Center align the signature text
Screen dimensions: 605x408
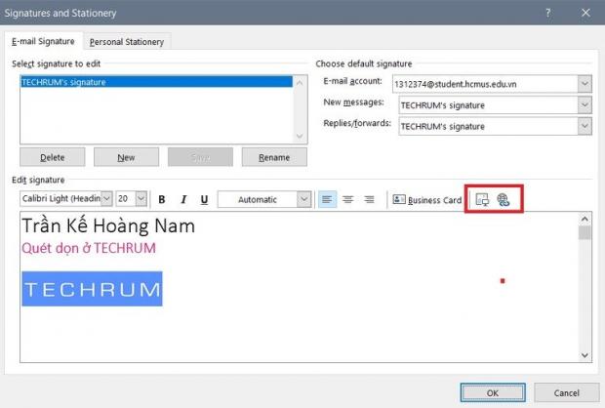coord(348,199)
